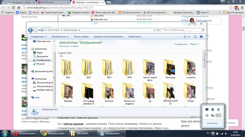Switch to '87/8 Рутины' Chrome tab

click(x=53, y=2)
